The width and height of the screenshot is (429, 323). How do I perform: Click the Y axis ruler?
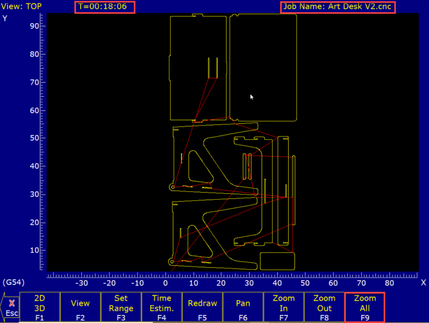pyautogui.click(x=42, y=143)
